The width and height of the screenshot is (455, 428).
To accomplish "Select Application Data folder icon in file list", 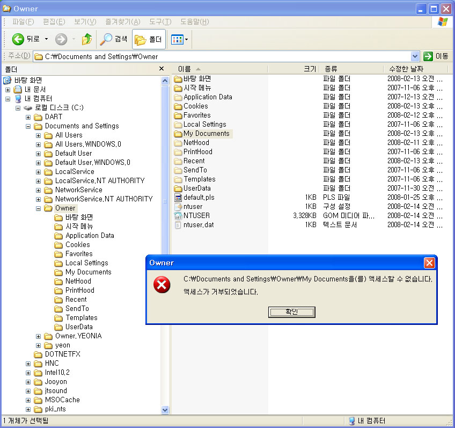I will (178, 97).
